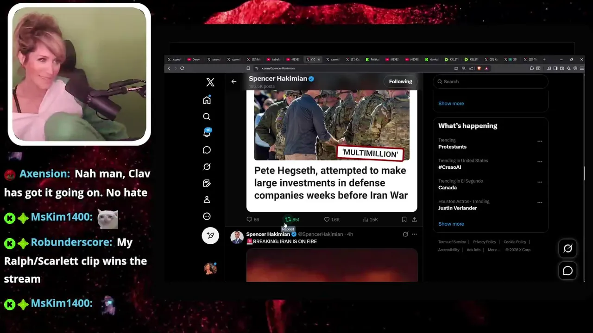Image resolution: width=593 pixels, height=333 pixels.
Task: Share the Pete Hegseth post
Action: [x=414, y=220]
